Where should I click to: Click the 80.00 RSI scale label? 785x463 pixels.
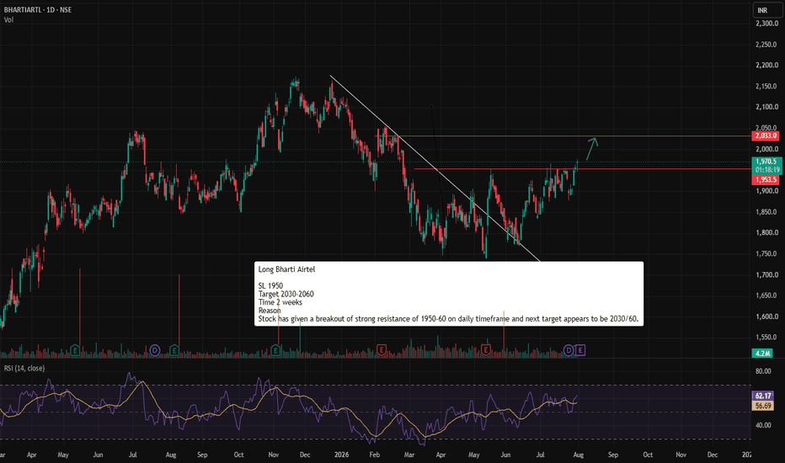coord(763,371)
